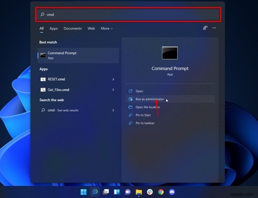Switch to the All tab
The height and width of the screenshot is (198, 258).
click(x=41, y=28)
